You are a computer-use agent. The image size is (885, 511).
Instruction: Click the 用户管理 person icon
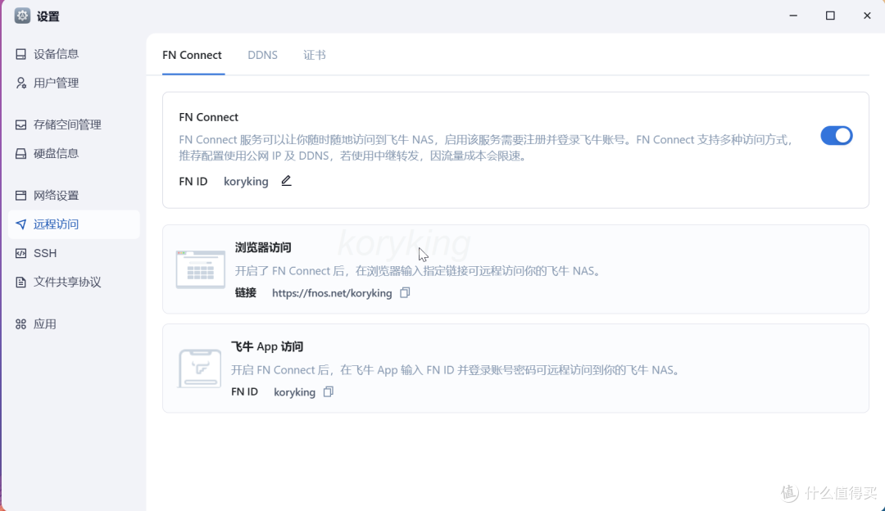pyautogui.click(x=20, y=83)
